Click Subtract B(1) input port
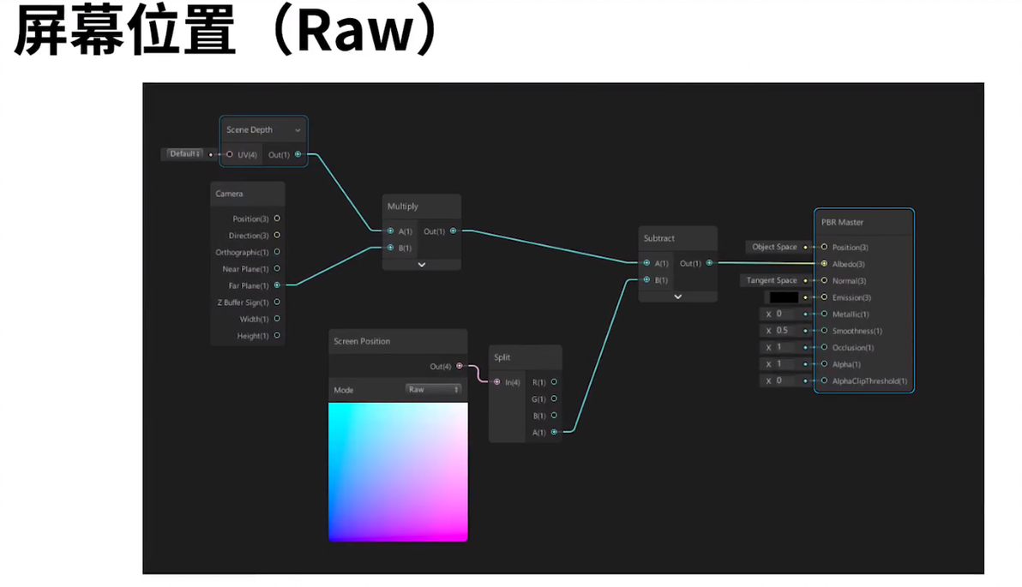1022x587 pixels. (646, 279)
